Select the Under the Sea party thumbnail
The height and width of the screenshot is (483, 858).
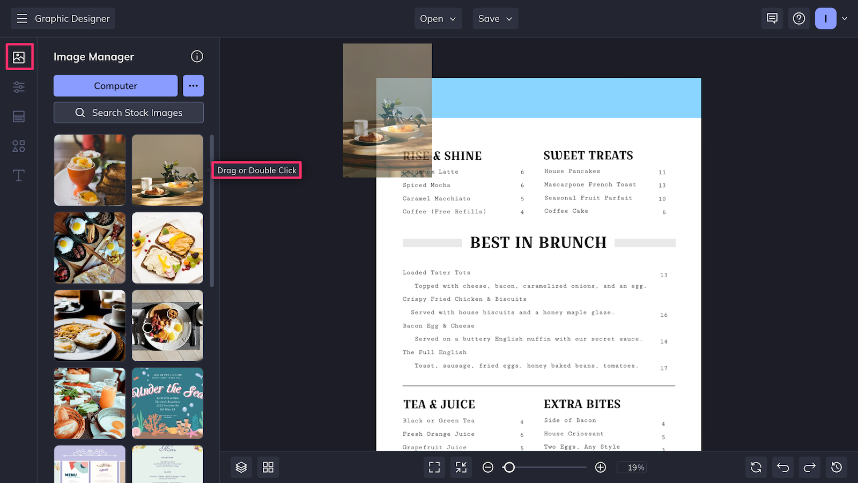coord(167,403)
